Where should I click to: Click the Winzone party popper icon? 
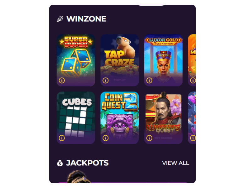tap(60, 19)
